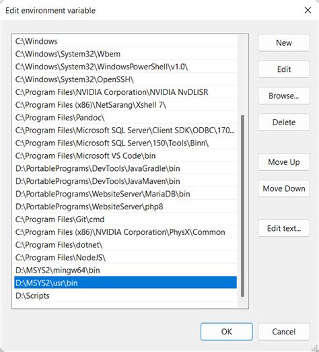The image size is (319, 352).
Task: Select the SQL Server\150\Tools\Binn\ entry
Action: [x=125, y=143]
